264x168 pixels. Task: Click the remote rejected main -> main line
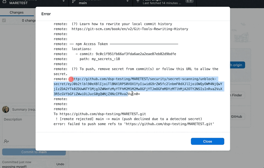coord(129,119)
